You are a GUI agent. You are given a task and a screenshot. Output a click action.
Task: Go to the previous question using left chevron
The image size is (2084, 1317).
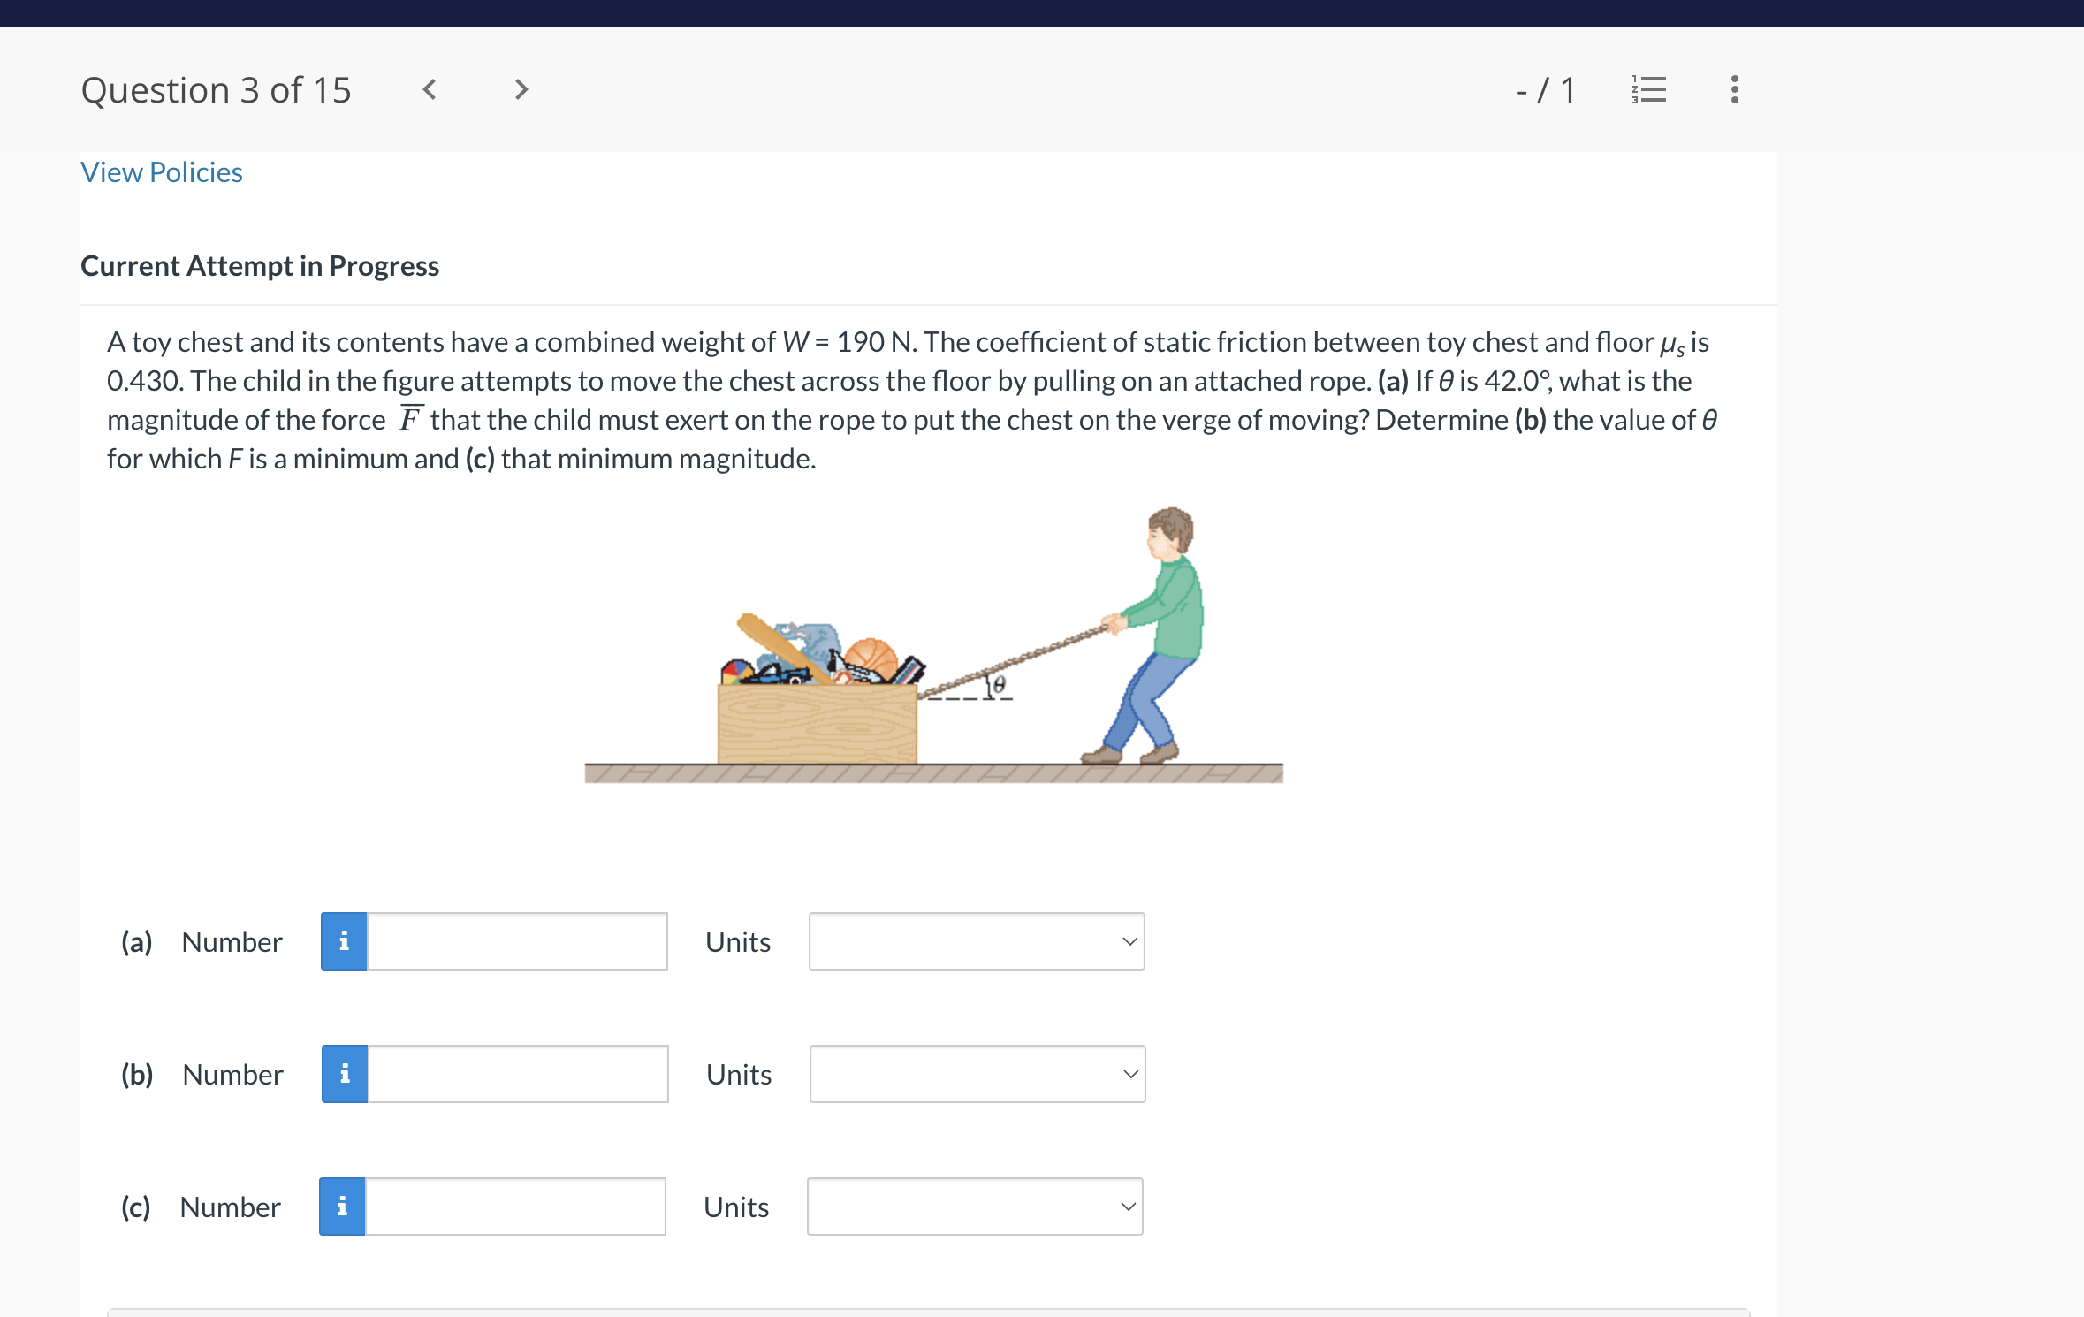coord(428,88)
